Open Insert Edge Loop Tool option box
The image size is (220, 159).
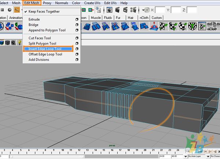(77, 49)
